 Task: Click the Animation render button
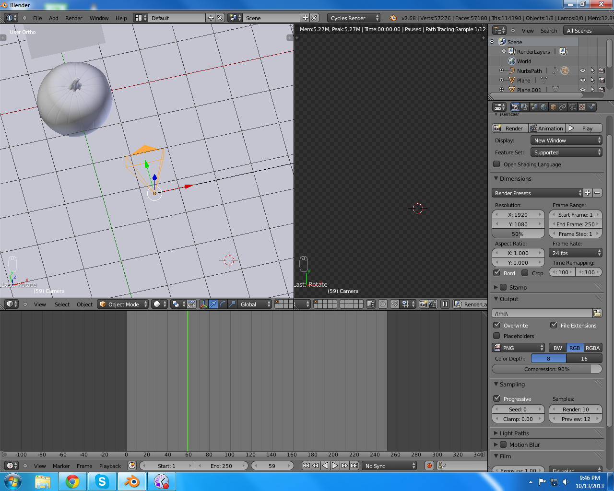[x=546, y=128]
